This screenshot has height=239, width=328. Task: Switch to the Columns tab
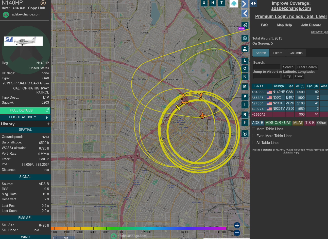pos(296,53)
